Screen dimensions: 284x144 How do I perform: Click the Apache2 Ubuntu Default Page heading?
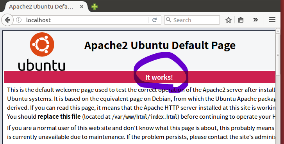click(x=160, y=45)
